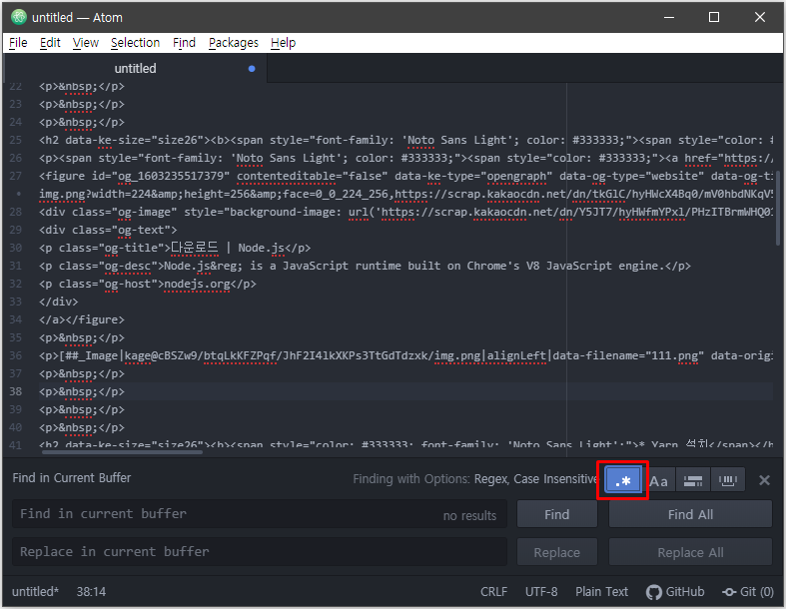Click the 'nodejs.org' text on line 32

pos(197,284)
